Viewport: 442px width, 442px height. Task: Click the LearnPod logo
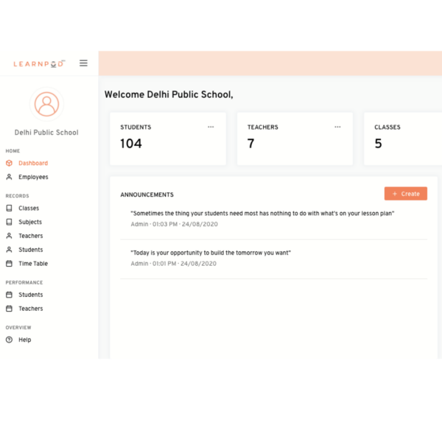pos(39,63)
